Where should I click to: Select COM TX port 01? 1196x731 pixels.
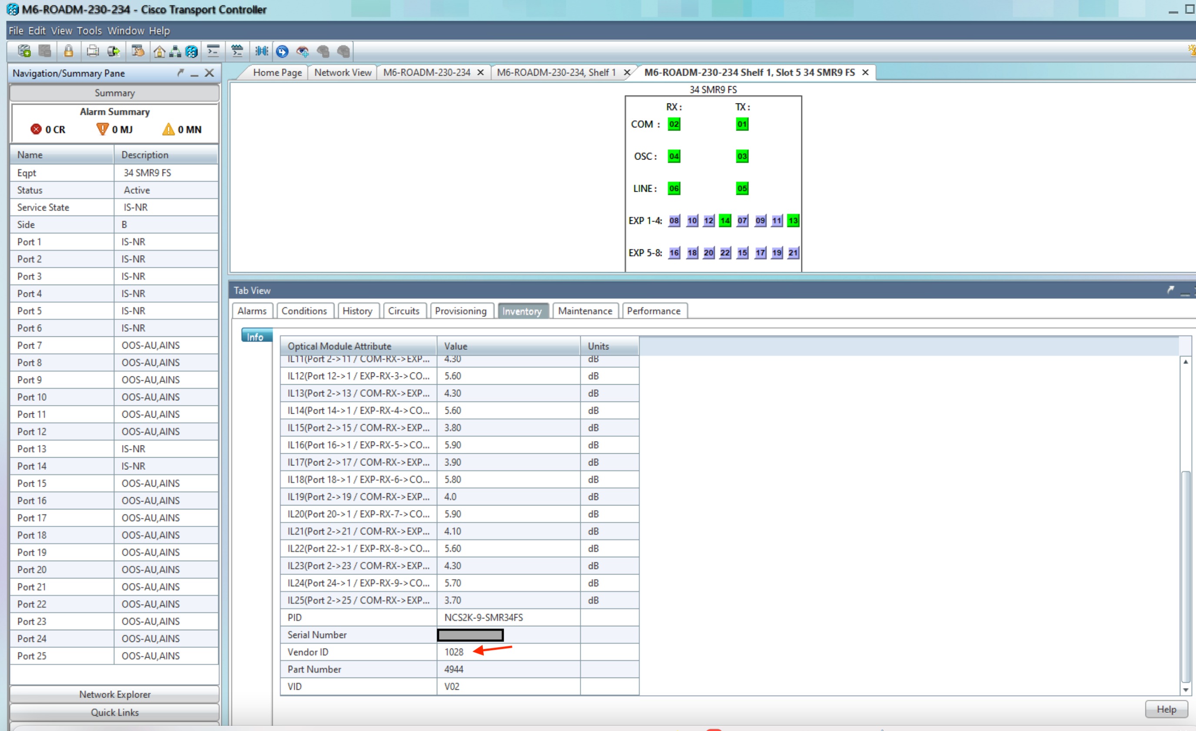pyautogui.click(x=742, y=124)
